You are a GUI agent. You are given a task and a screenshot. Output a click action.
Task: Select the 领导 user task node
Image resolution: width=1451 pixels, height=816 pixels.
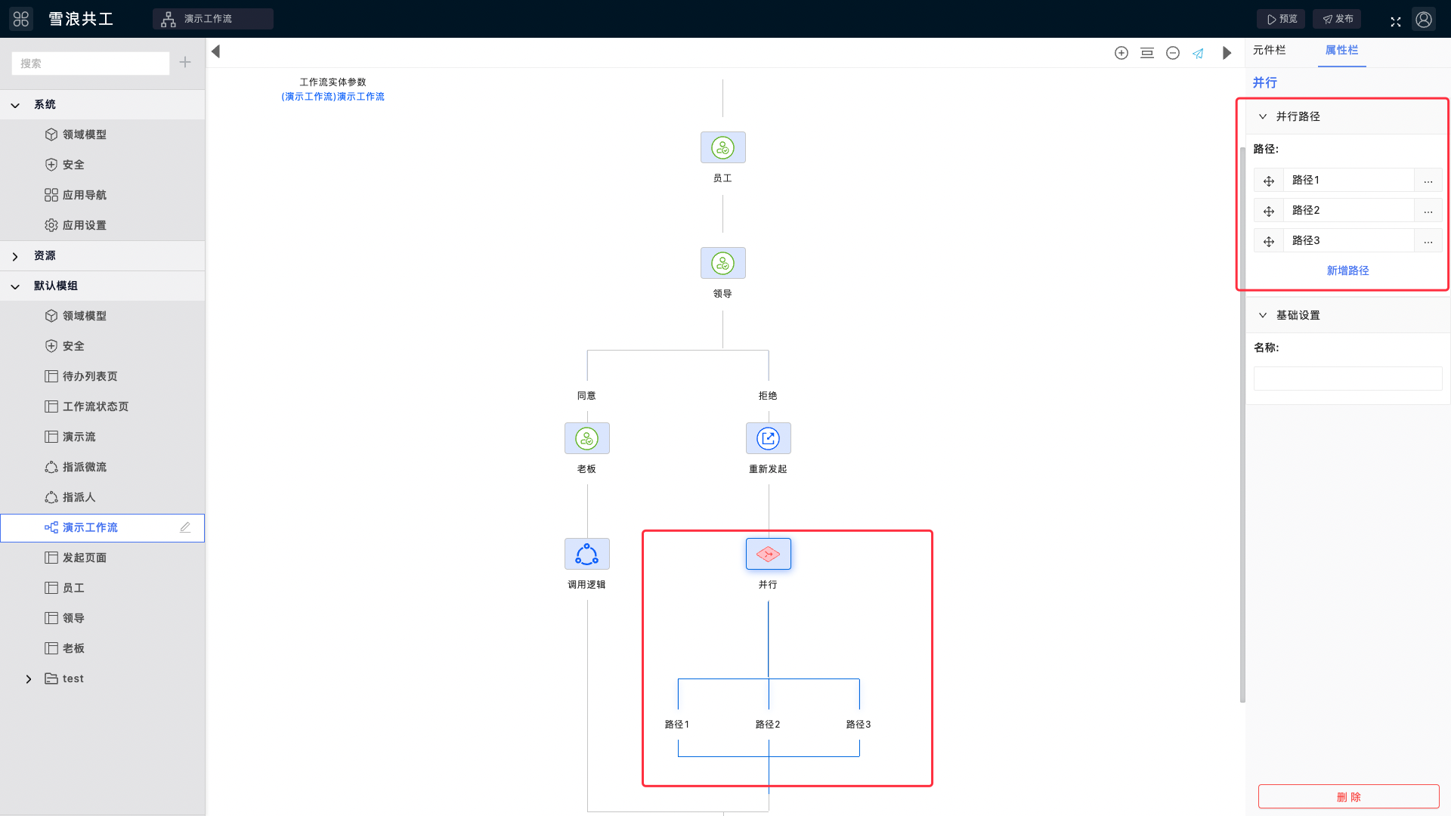tap(723, 263)
